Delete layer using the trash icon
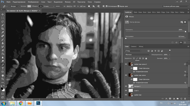The image size is (190, 106). 185,99
